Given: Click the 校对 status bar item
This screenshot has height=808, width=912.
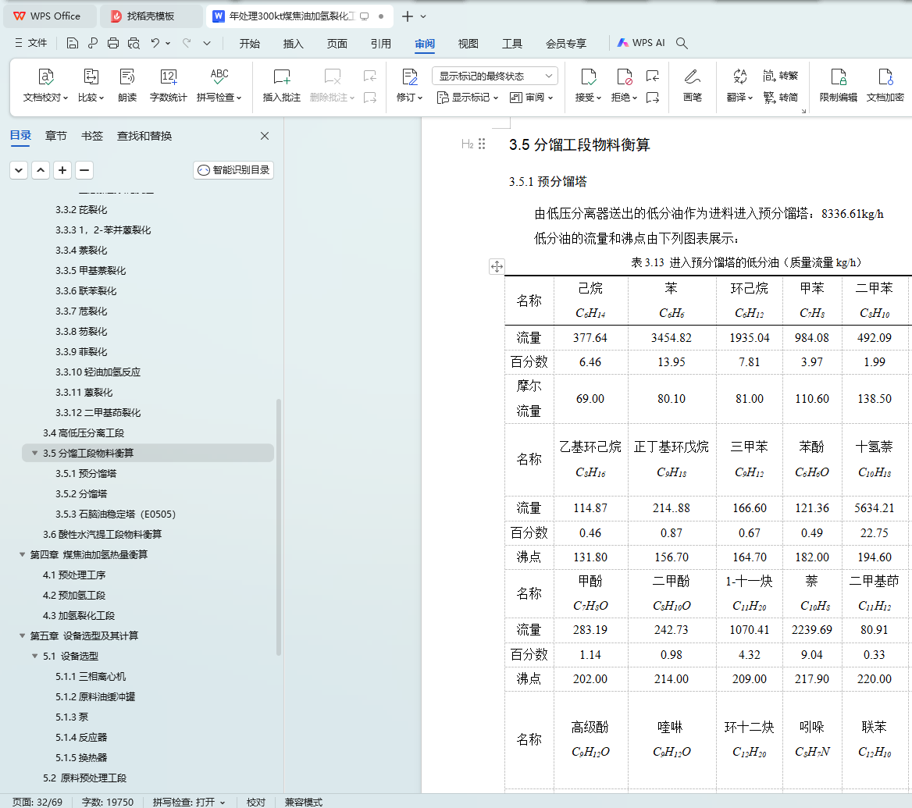Looking at the screenshot, I should click(x=256, y=803).
